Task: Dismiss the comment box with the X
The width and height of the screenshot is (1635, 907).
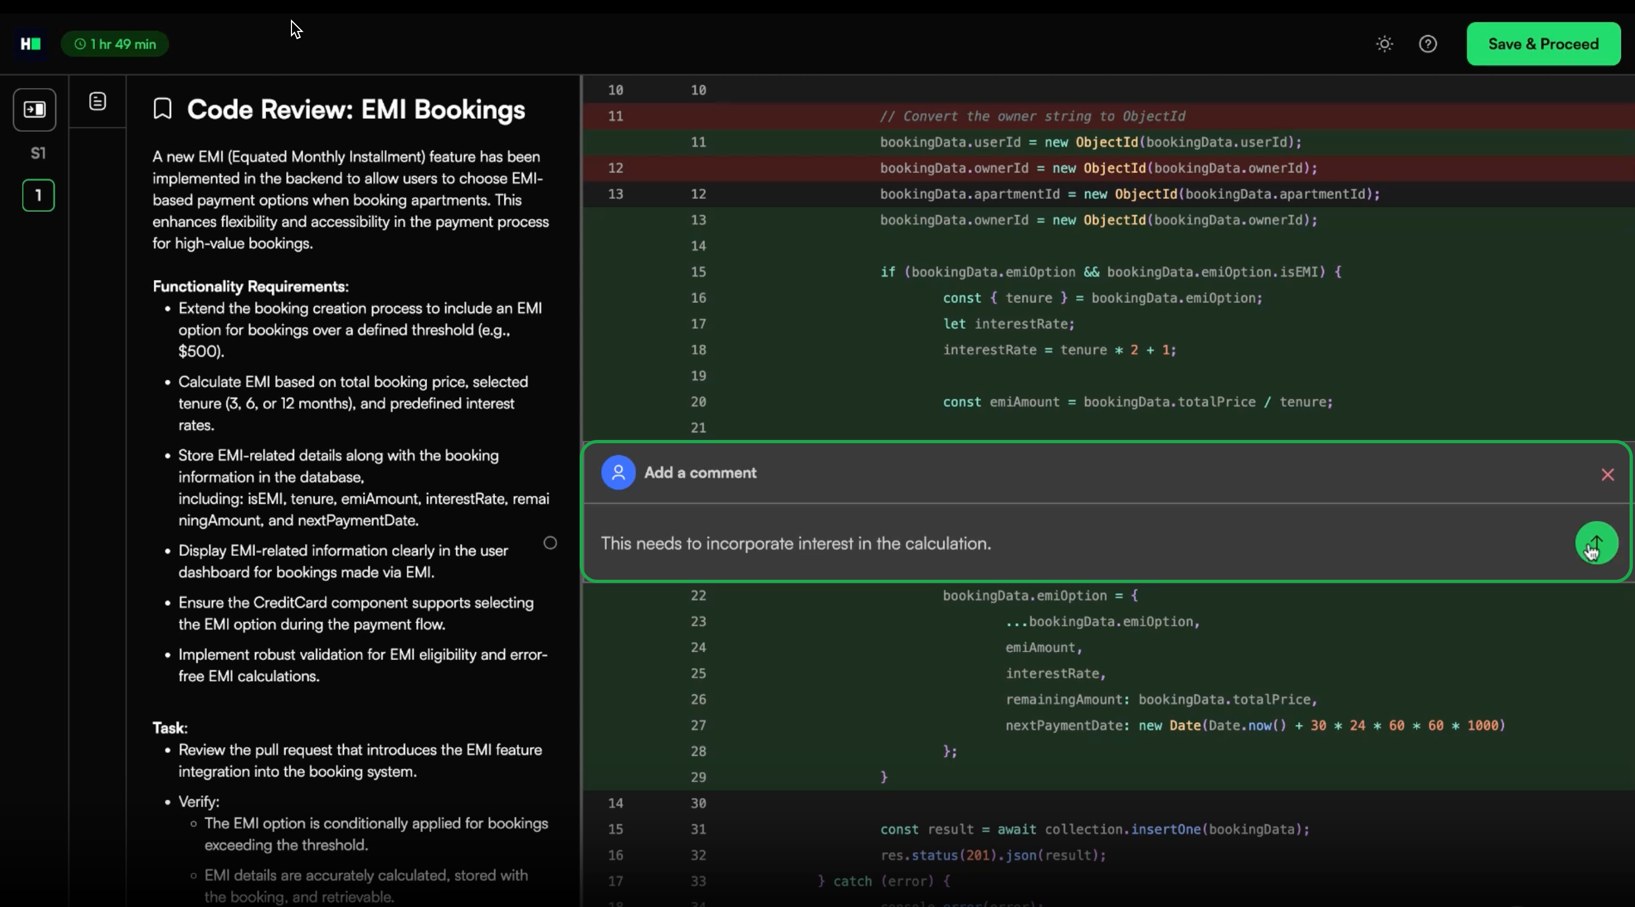Action: pyautogui.click(x=1607, y=474)
